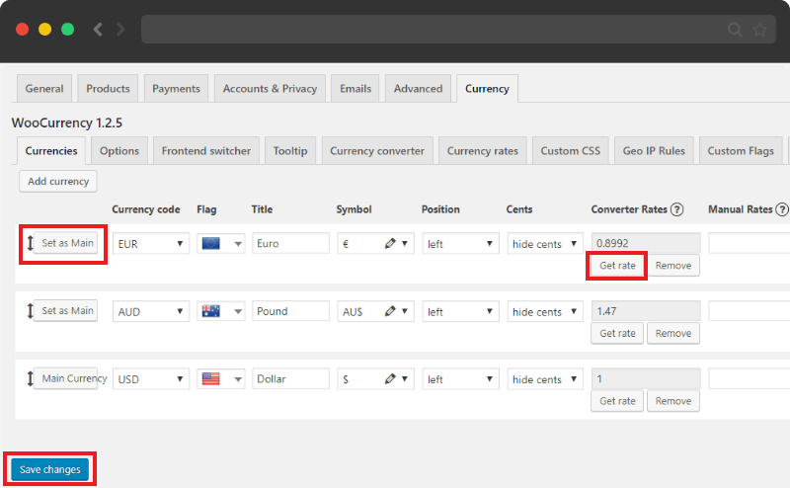The image size is (790, 488).
Task: Click the 1.47 converter rate field
Action: tap(646, 311)
